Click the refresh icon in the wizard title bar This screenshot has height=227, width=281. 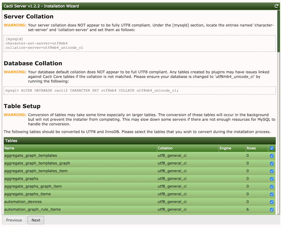pyautogui.click(x=276, y=6)
